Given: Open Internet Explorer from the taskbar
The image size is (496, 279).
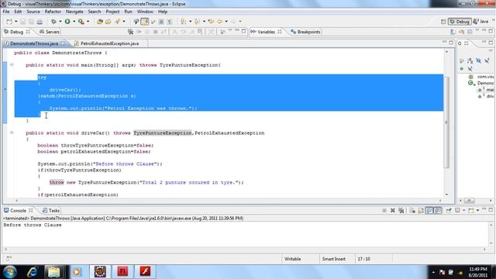Looking at the screenshot, I should (32, 272).
